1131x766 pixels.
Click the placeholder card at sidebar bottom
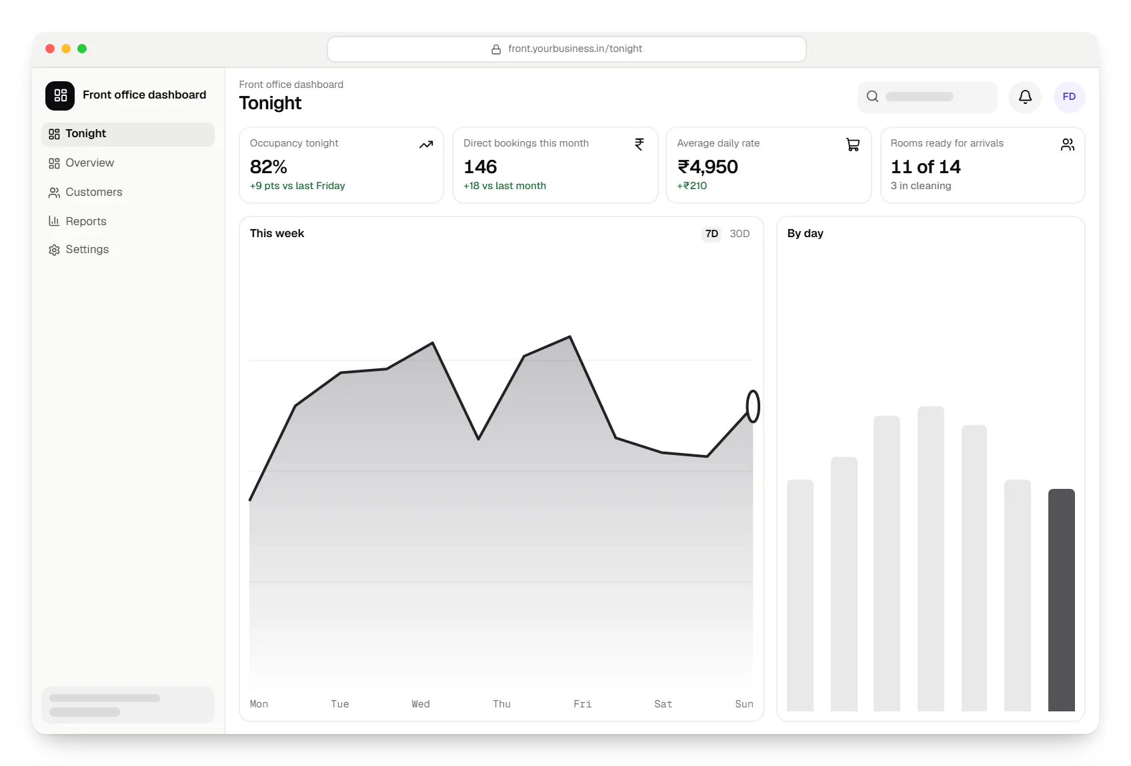128,705
